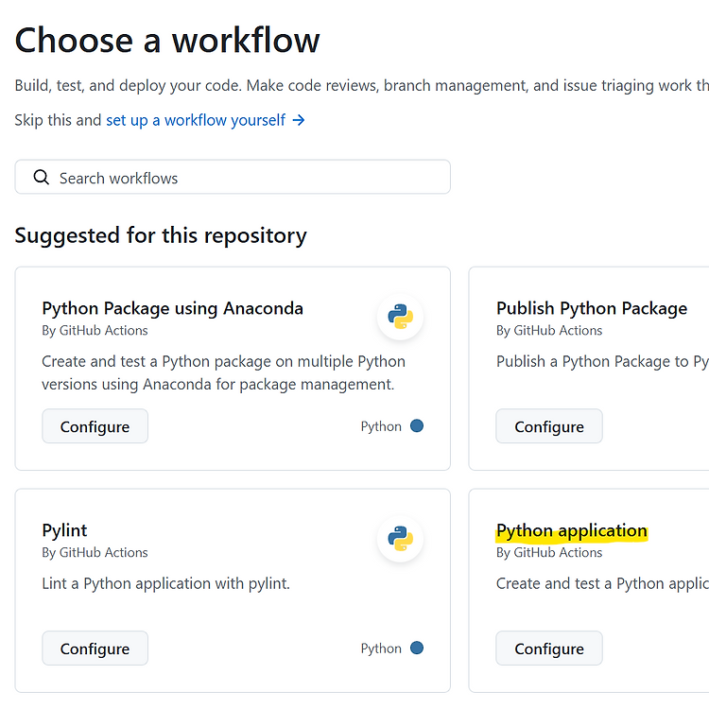Viewport: 709px width, 709px height.
Task: Click the arrow after 'workflow yourself'
Action: tap(299, 120)
